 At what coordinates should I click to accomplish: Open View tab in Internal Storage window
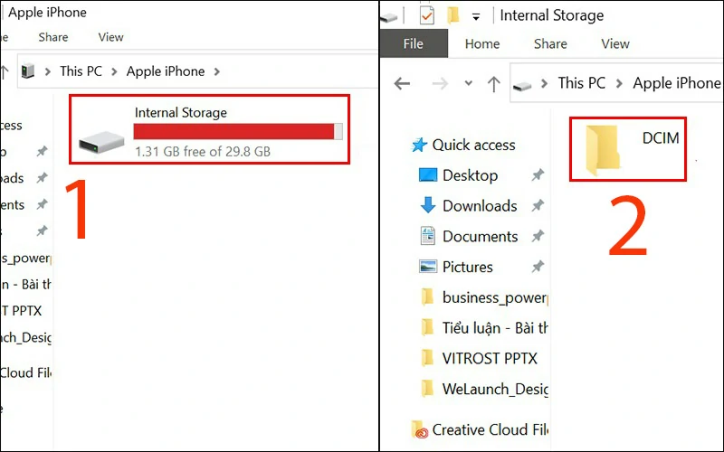[x=615, y=43]
